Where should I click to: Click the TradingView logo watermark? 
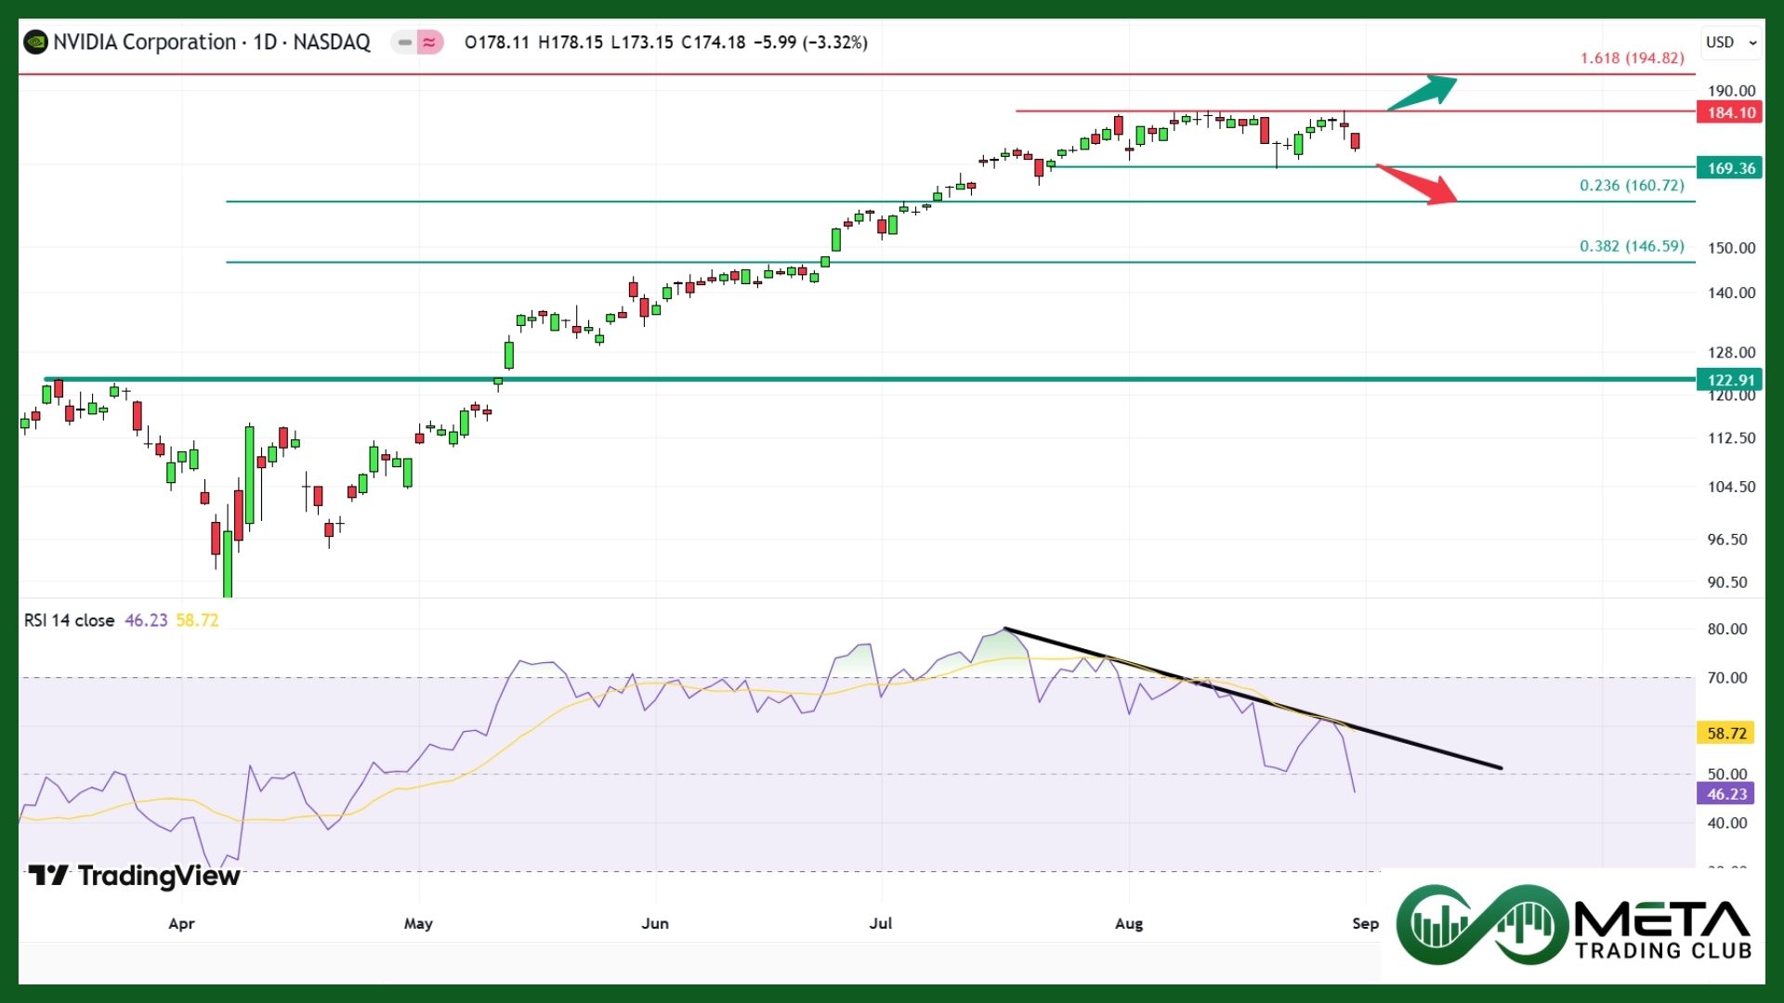tap(135, 876)
